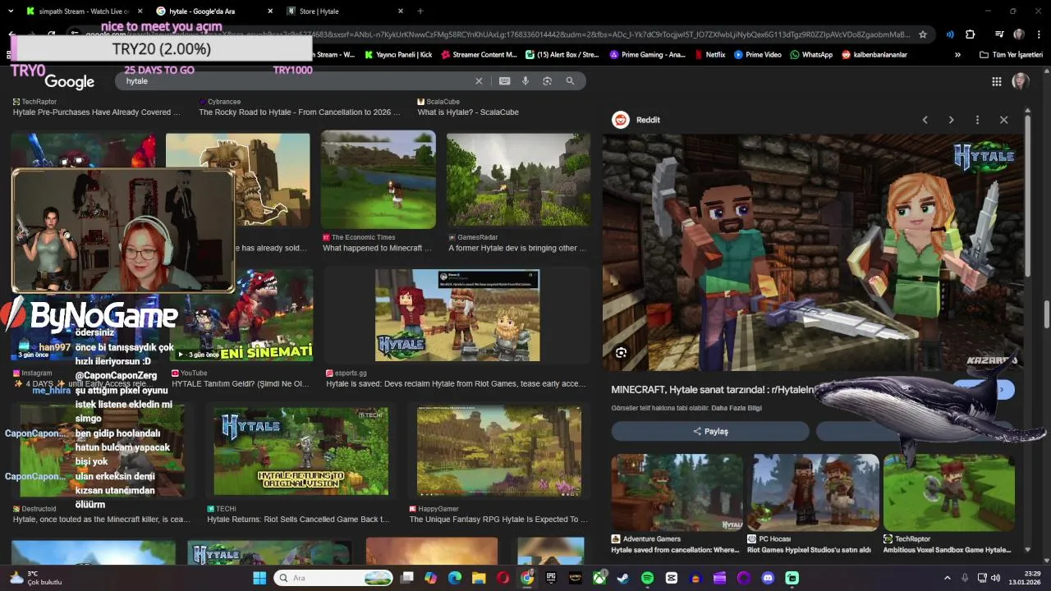Open PC Hocası related image
The height and width of the screenshot is (591, 1051).
813,492
